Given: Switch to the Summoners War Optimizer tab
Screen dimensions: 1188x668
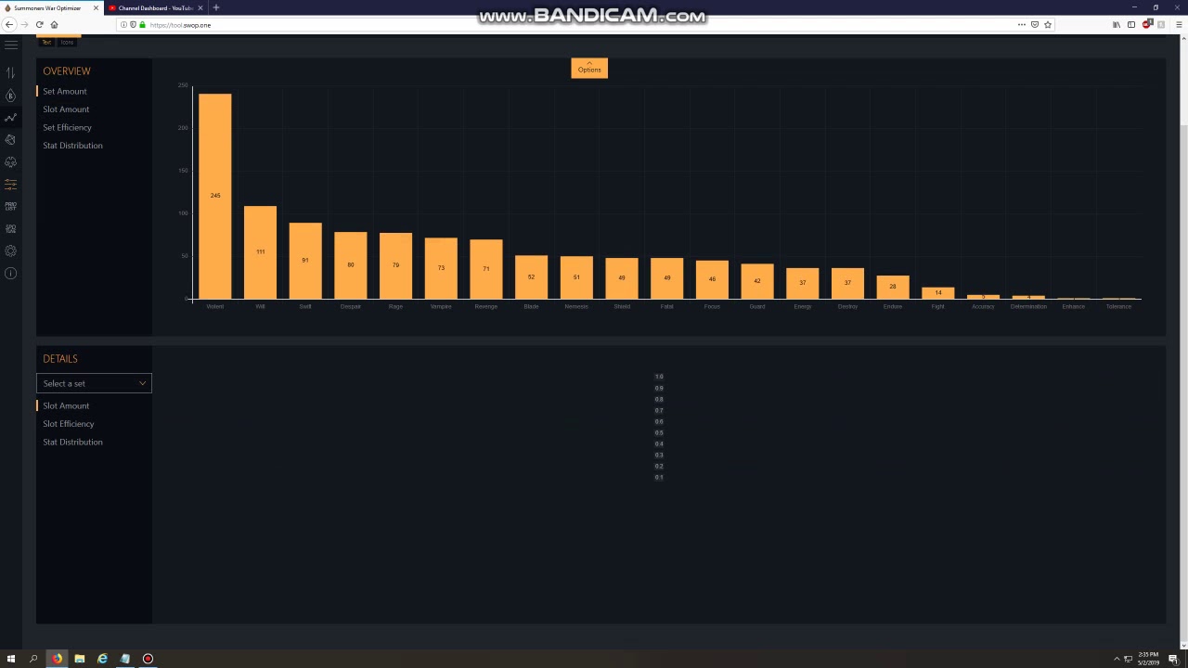Looking at the screenshot, I should (x=52, y=7).
